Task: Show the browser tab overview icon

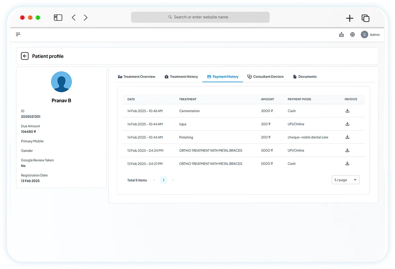Action: click(x=366, y=18)
